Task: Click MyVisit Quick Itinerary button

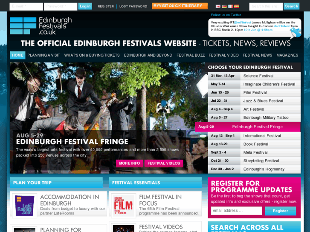Action: point(180,6)
